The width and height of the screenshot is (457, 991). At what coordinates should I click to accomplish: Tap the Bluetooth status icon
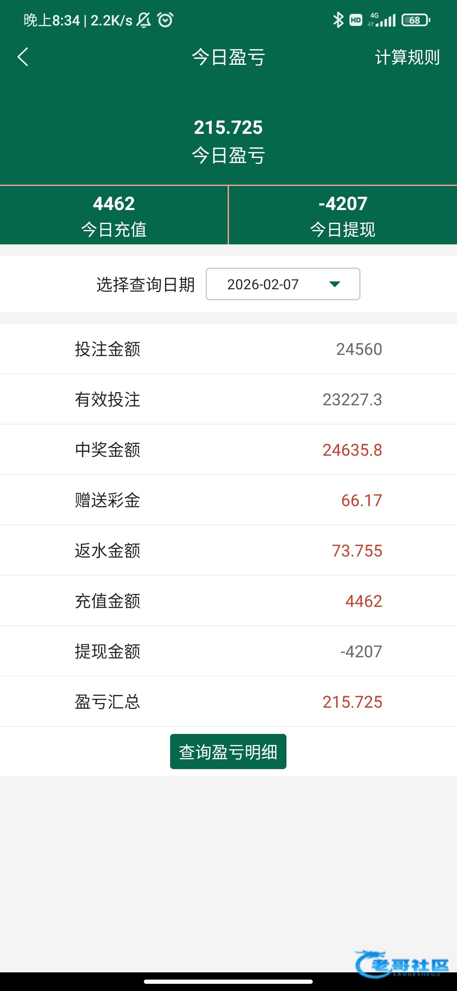(338, 20)
